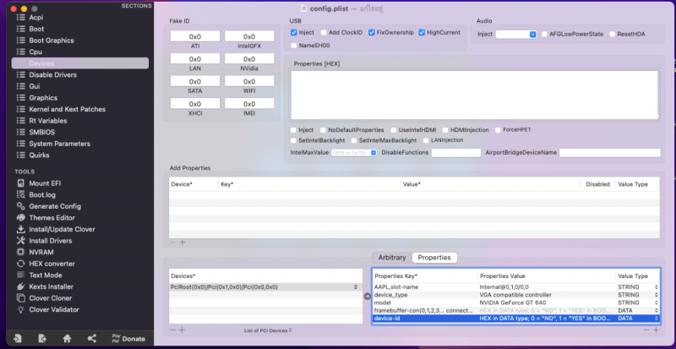Viewport: 676px width, 349px height.
Task: Uncheck the USB Inject checkbox
Action: coord(293,33)
